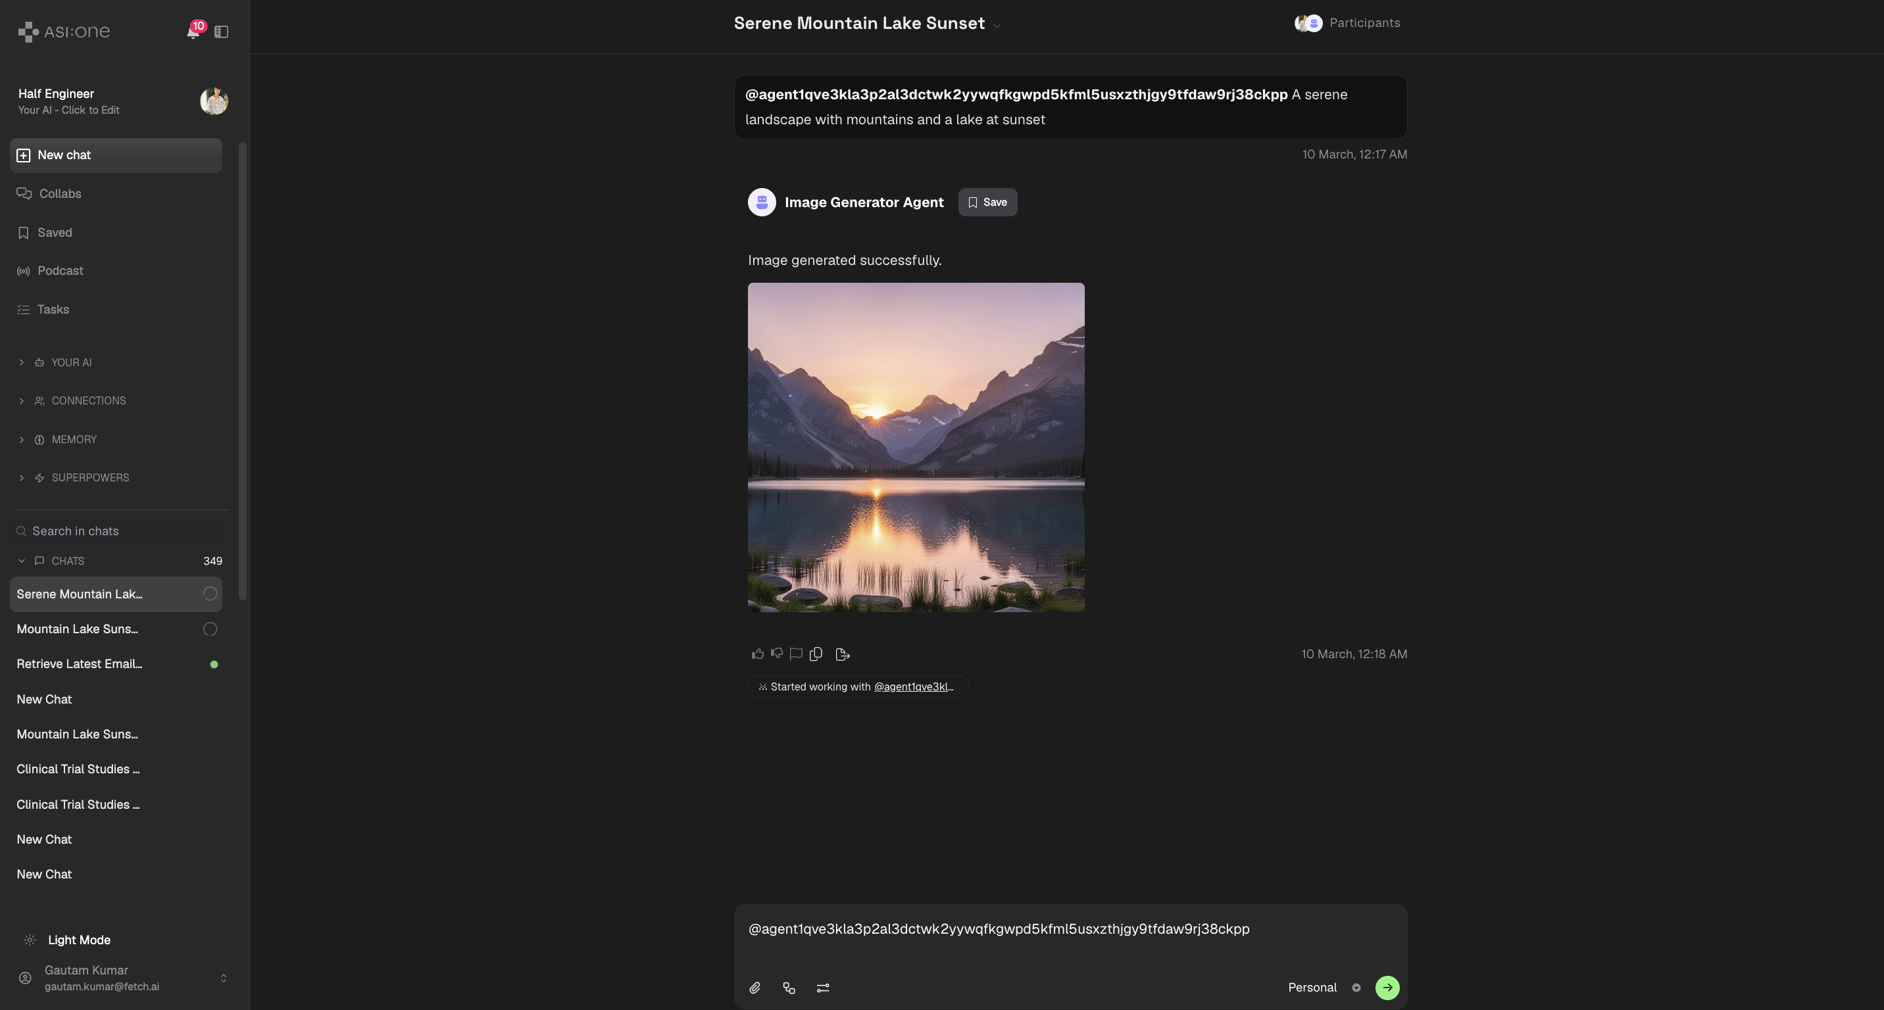This screenshot has width=1884, height=1010.
Task: Click the notifications bell icon
Action: (192, 32)
